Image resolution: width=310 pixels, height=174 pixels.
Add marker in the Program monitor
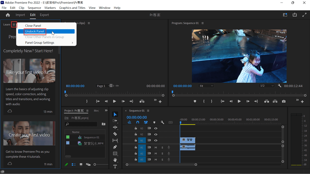pyautogui.click(x=195, y=101)
